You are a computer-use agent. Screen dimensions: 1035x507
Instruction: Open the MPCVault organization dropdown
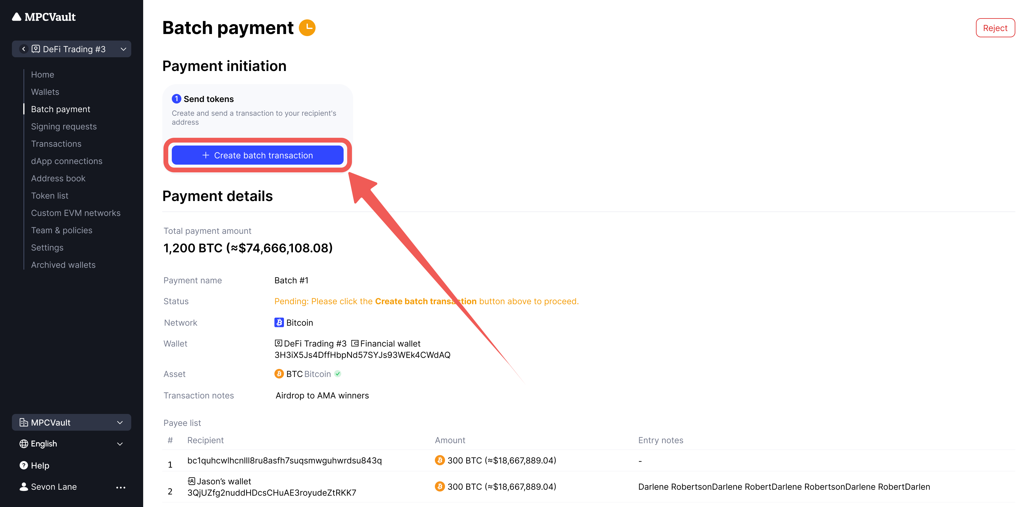point(120,422)
